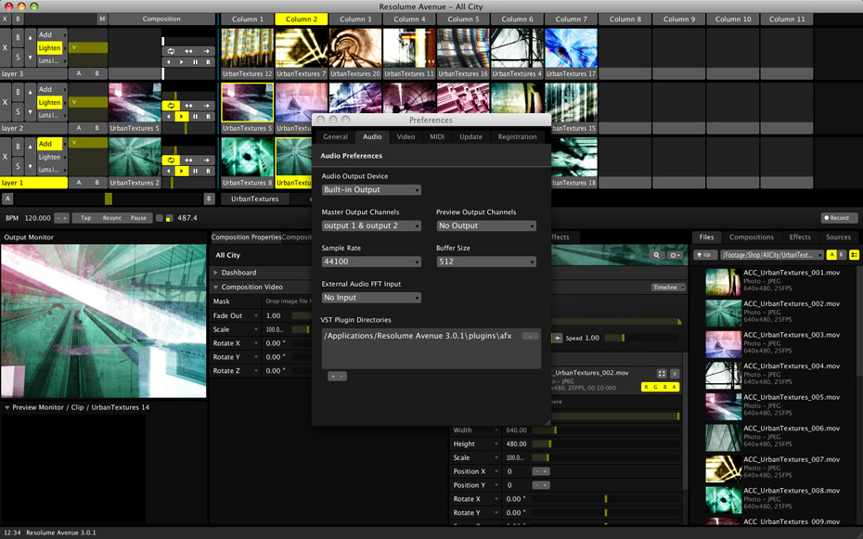Pause layer 2 playback
The width and height of the screenshot is (863, 539).
pyautogui.click(x=195, y=117)
